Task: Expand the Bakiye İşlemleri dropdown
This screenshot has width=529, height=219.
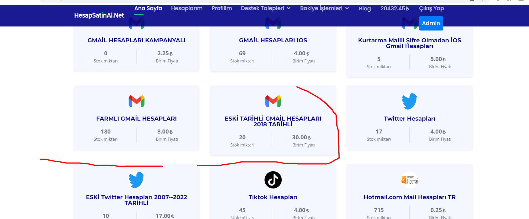Action: coord(325,8)
